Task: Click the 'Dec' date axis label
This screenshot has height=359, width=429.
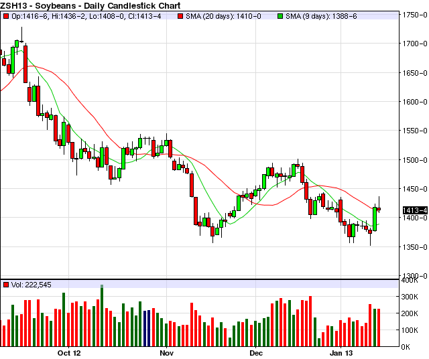Action: coord(256,353)
